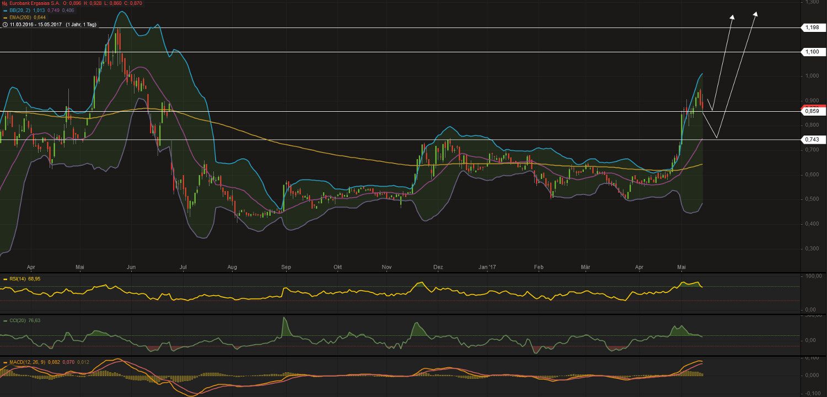Click the date range 11.03.2016 - 15.05.2017
This screenshot has width=827, height=397.
click(x=36, y=25)
